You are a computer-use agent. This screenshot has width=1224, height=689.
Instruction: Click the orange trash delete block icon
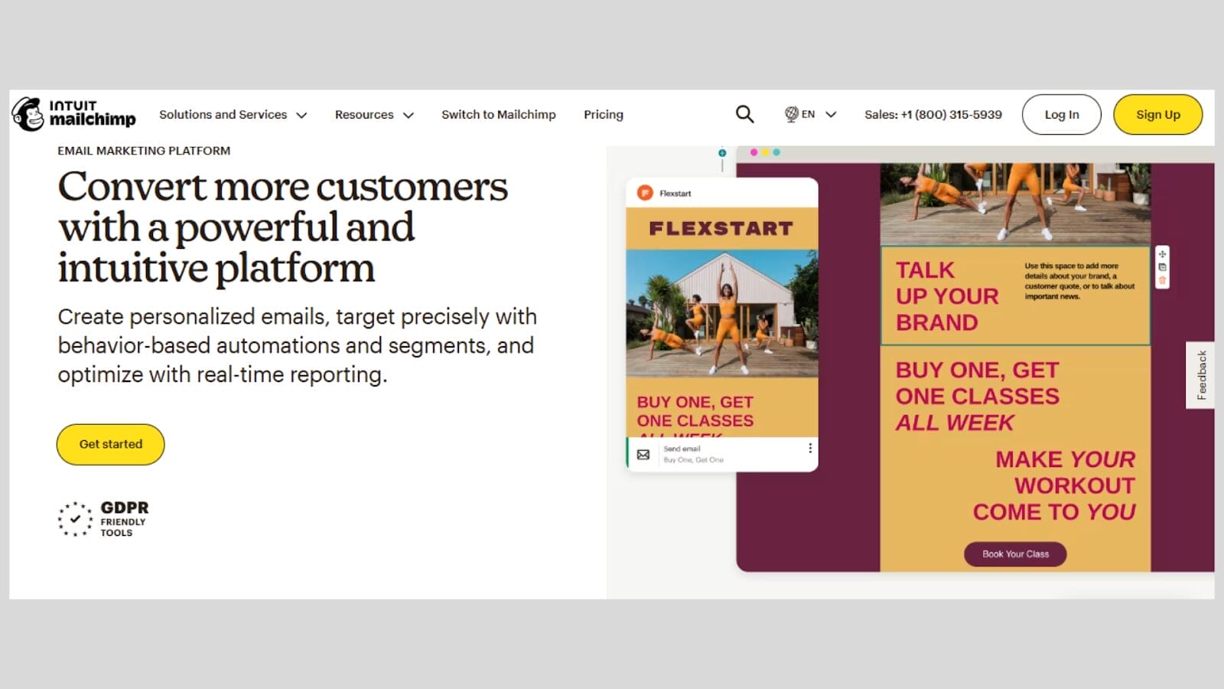click(x=1162, y=280)
